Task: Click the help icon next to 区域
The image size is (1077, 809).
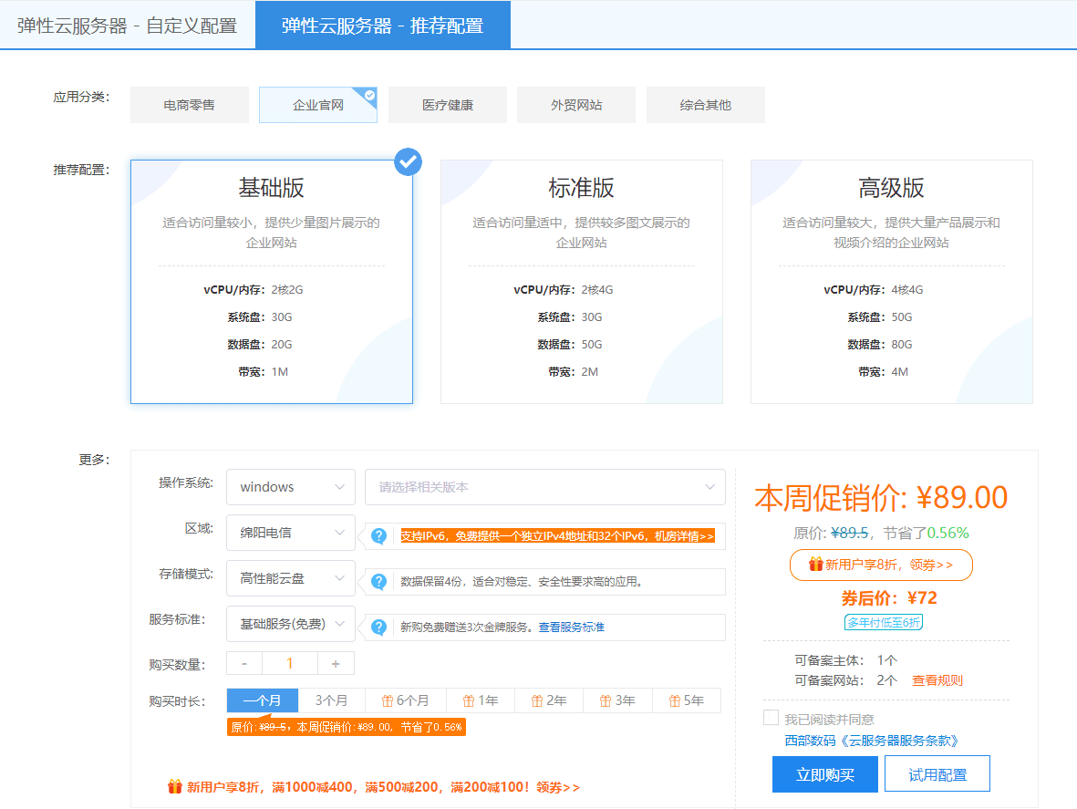Action: point(378,536)
